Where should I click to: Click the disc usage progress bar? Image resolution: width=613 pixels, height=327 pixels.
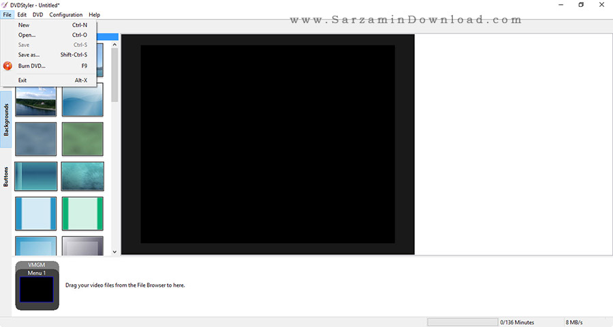pyautogui.click(x=462, y=322)
